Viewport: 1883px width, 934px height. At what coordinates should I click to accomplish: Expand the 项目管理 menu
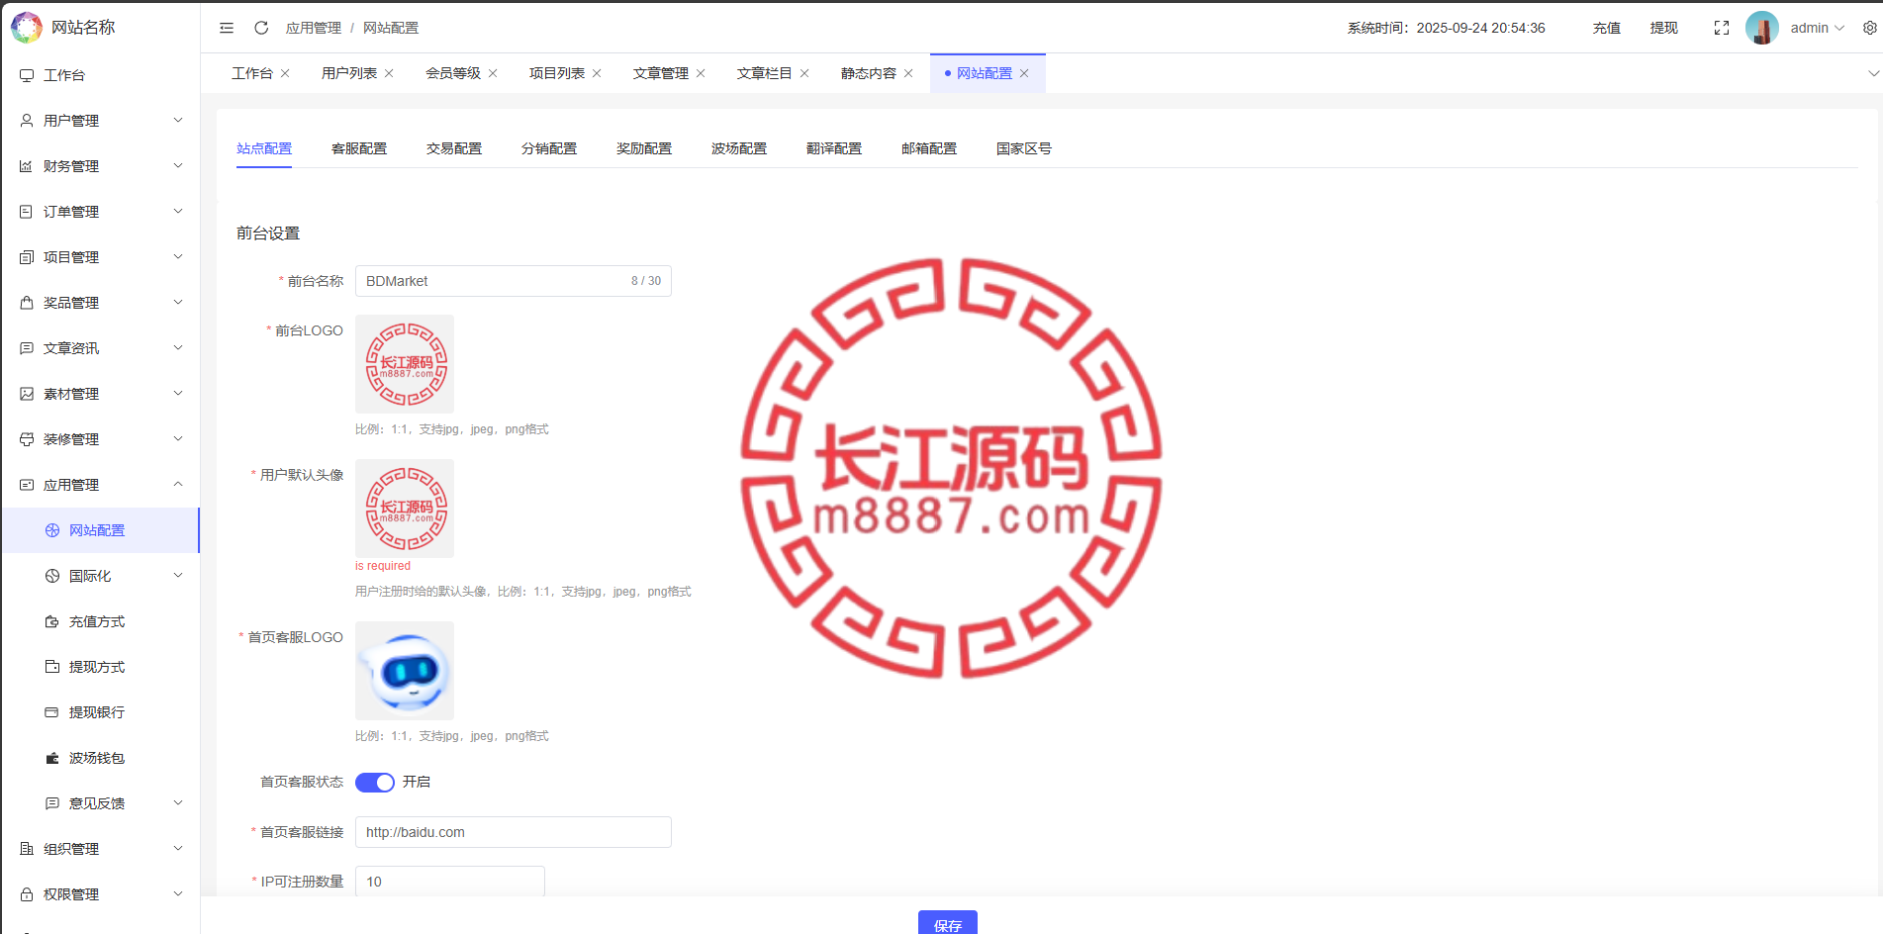pyautogui.click(x=100, y=257)
